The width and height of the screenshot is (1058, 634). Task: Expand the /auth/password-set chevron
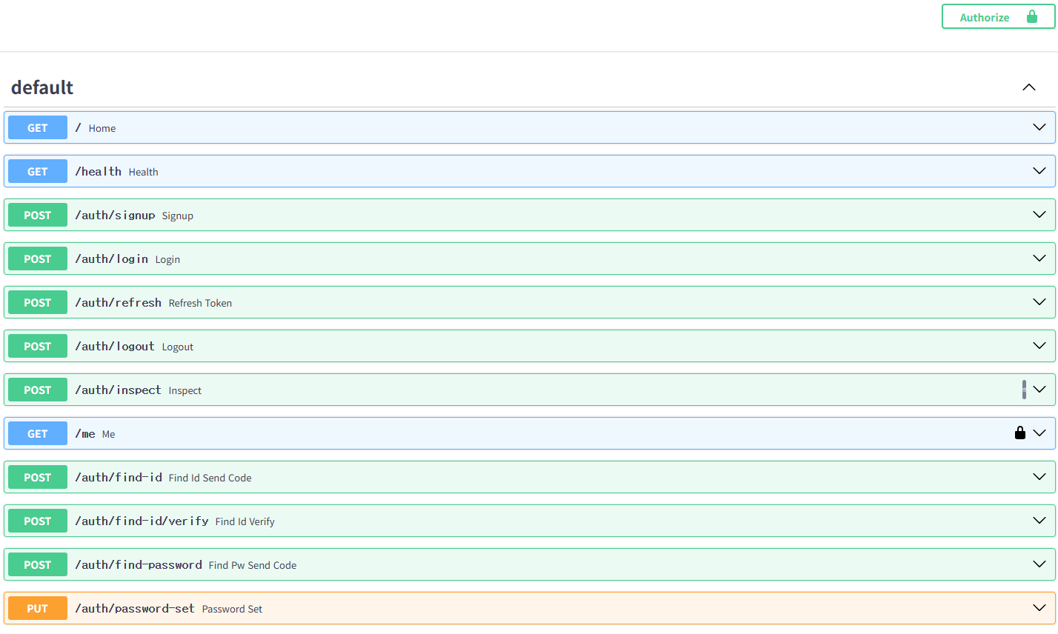pos(1039,608)
